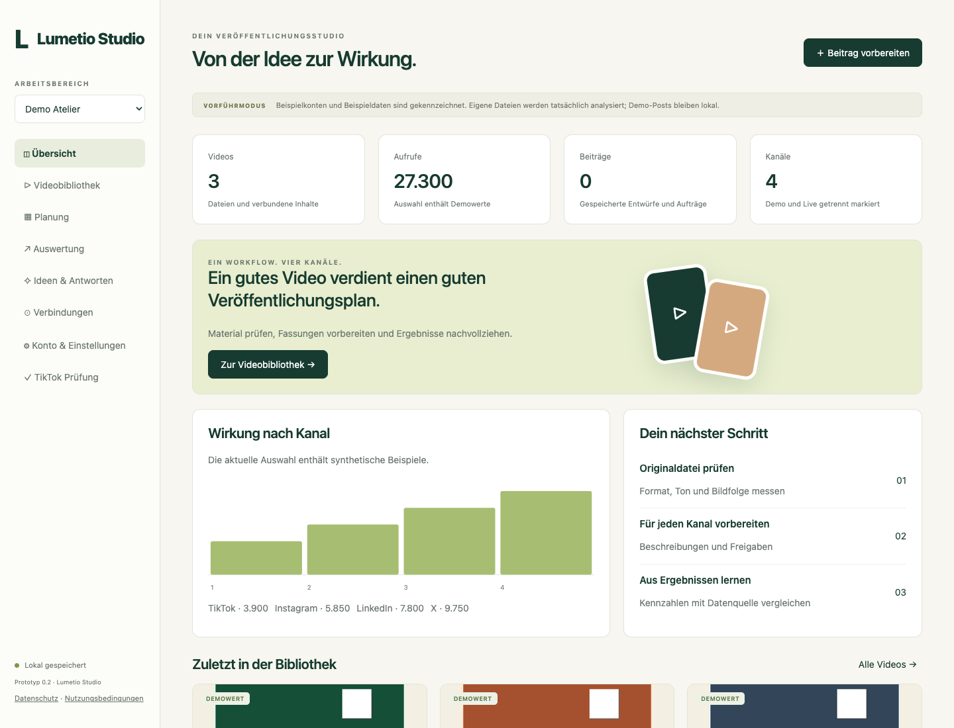Open the Demo Atelier workspace dropdown
954x728 pixels.
point(79,109)
